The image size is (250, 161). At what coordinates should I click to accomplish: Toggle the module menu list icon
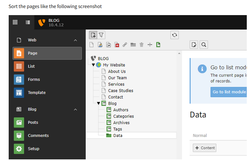coord(28,22)
